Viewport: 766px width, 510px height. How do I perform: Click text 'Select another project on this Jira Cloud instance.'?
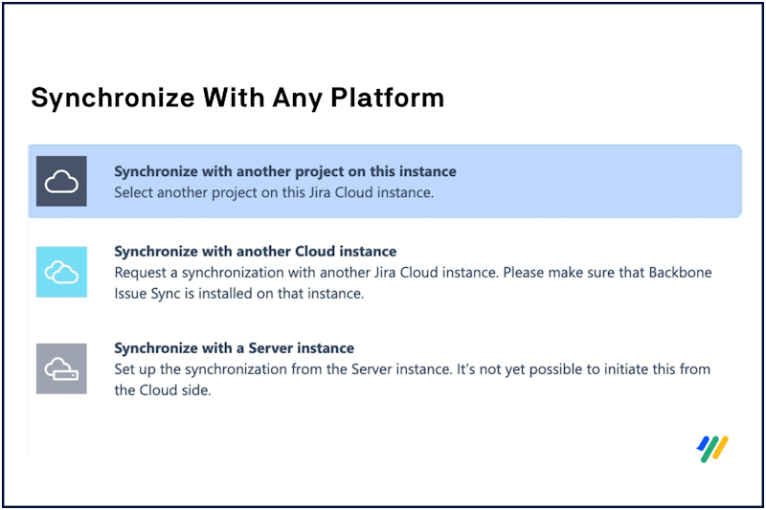[x=274, y=192]
